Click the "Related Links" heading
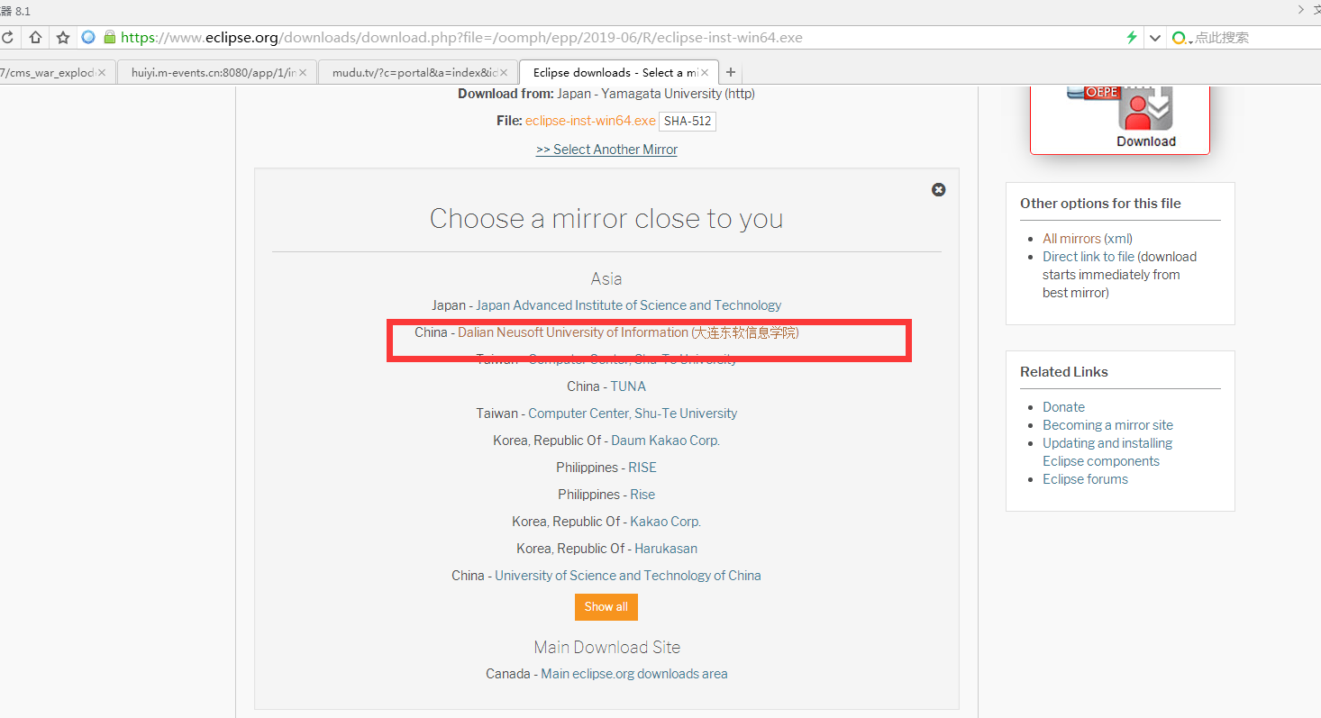The height and width of the screenshot is (718, 1321). 1064,372
